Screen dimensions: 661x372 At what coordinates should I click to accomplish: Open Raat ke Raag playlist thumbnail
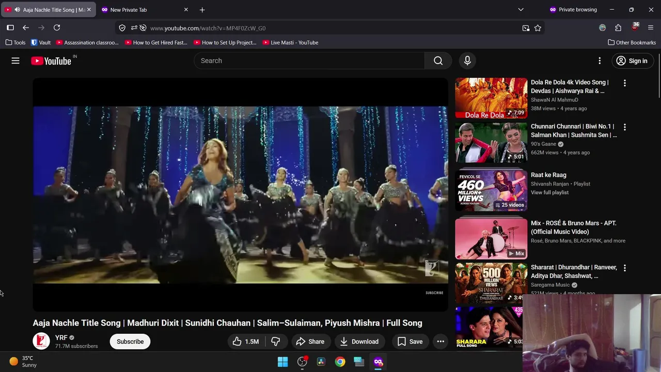point(491,191)
